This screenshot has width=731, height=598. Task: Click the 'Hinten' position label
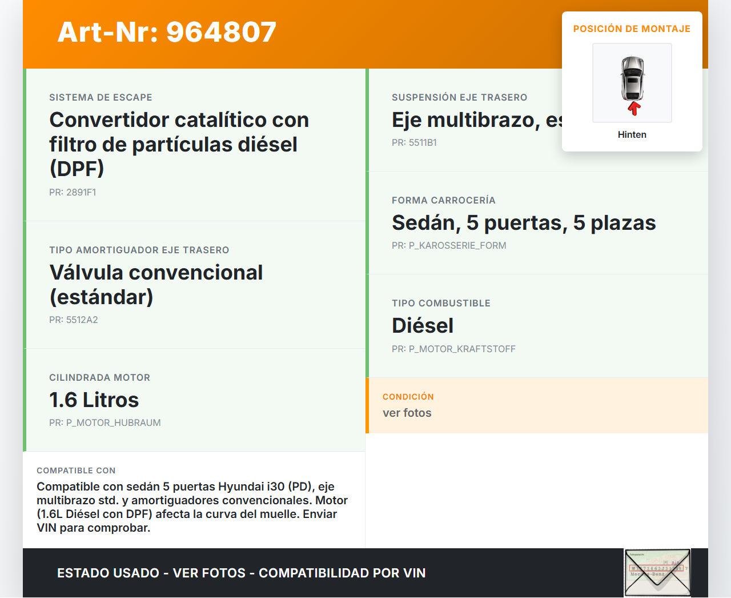click(632, 135)
